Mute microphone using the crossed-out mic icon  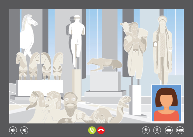coord(157,130)
